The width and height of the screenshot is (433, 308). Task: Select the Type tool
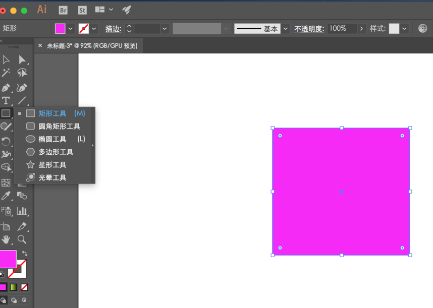click(x=6, y=101)
